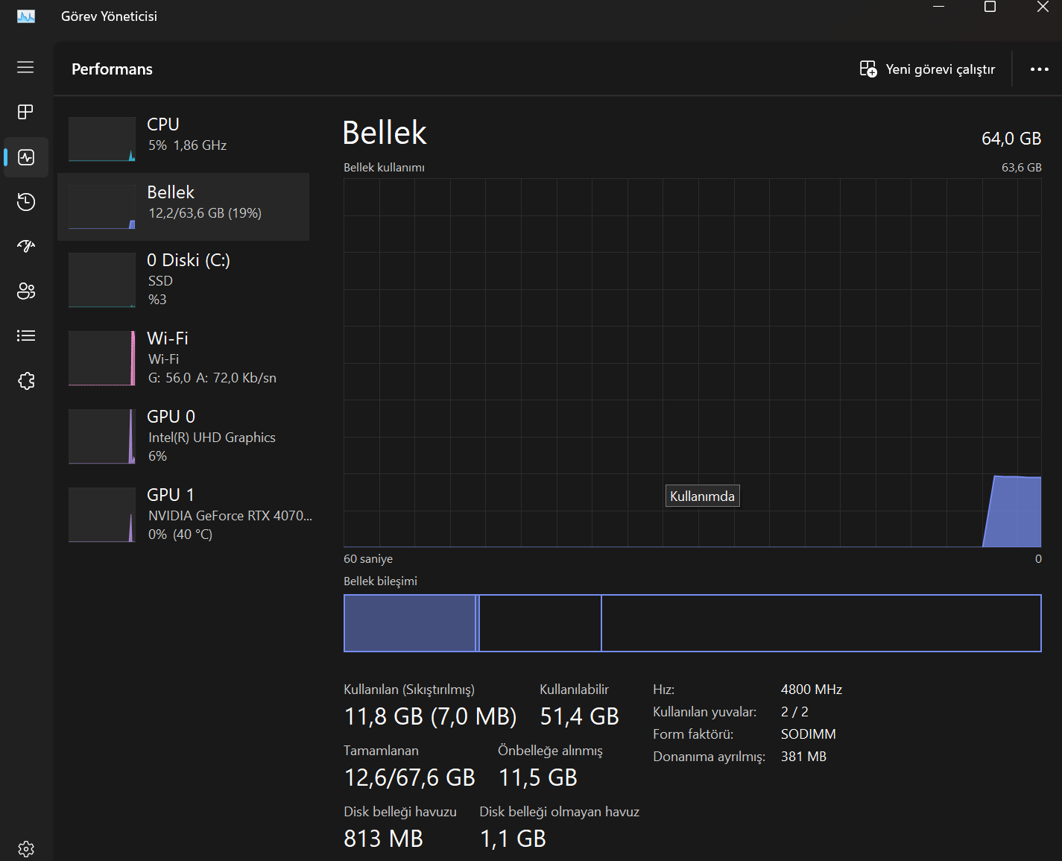Click the 381 MB hardware reserved value
The image size is (1062, 861).
[803, 757]
